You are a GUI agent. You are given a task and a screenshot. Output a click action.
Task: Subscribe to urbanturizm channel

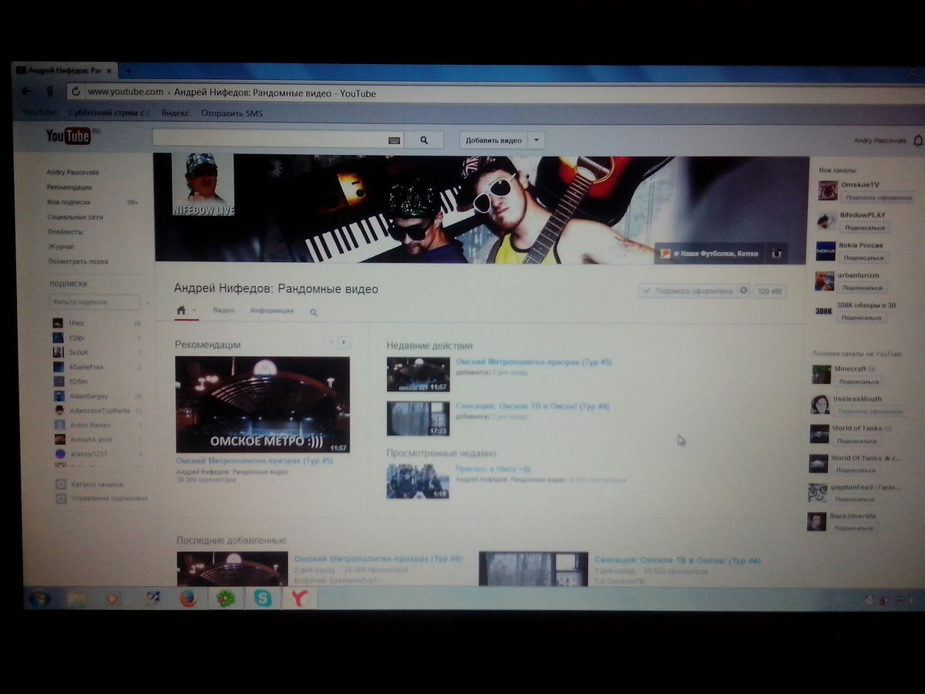coord(862,288)
